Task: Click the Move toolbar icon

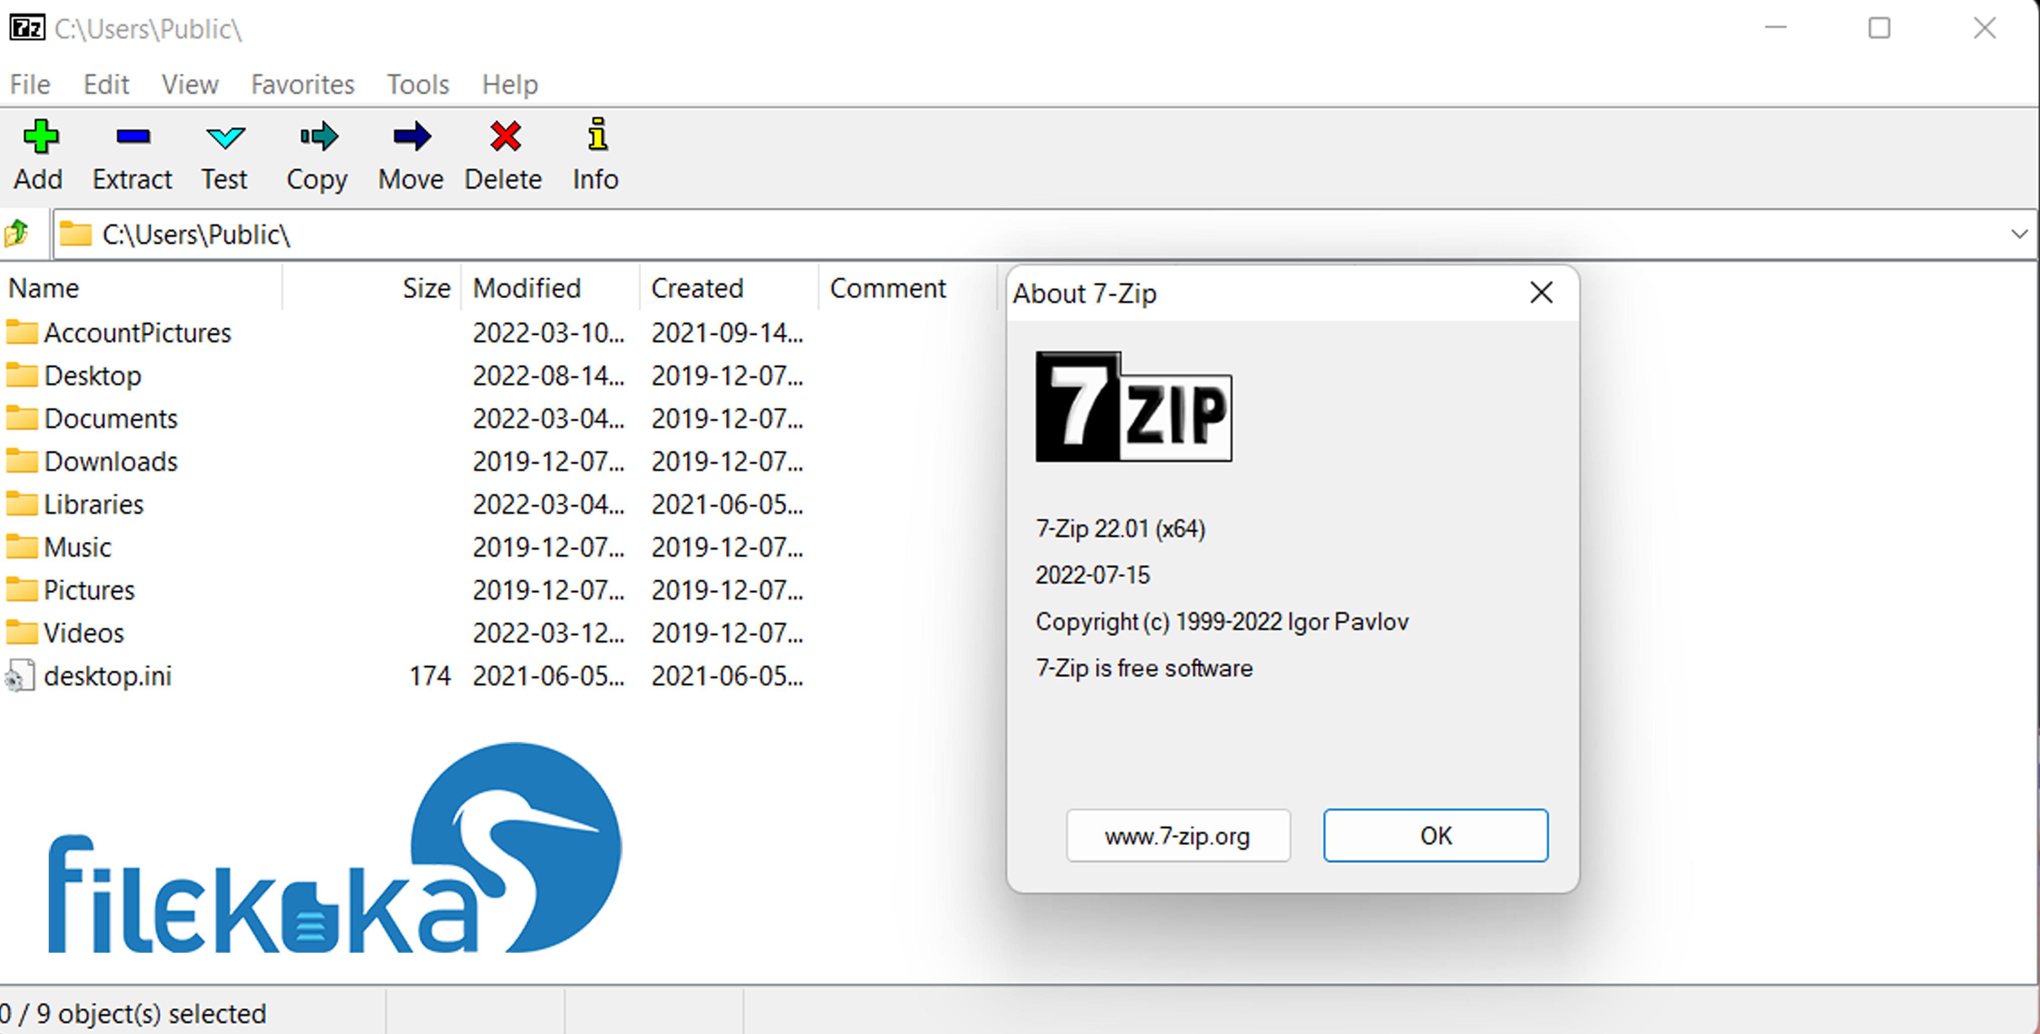Action: (412, 137)
